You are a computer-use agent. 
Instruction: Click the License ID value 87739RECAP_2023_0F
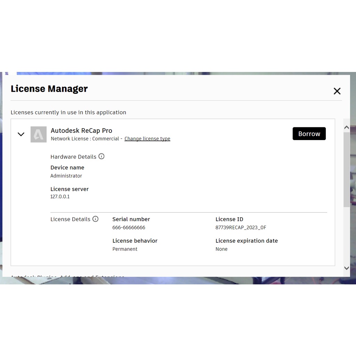241,228
